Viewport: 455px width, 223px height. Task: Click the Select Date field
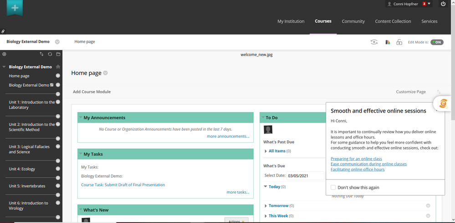305,176
